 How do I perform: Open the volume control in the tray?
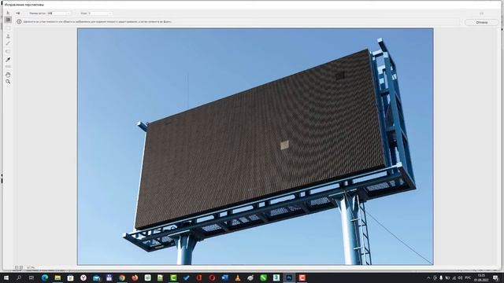click(x=460, y=277)
